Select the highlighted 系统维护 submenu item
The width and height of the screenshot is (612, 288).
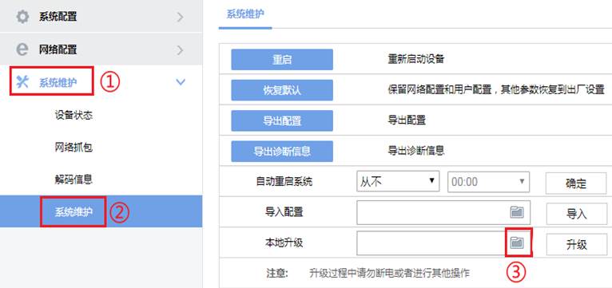74,212
